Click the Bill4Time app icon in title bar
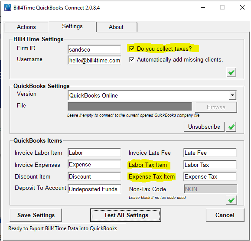 tap(7, 7)
